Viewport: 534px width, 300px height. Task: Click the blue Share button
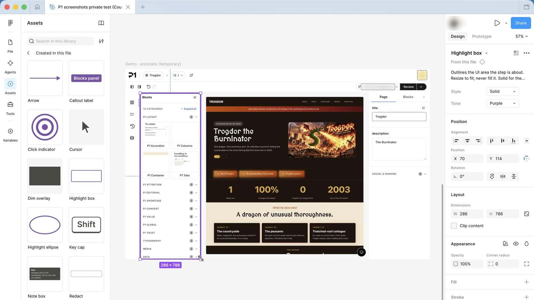[x=521, y=23]
